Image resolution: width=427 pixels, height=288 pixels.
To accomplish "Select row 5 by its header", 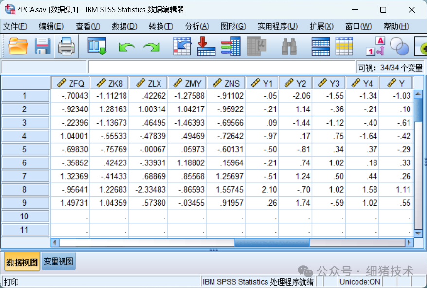I will [25, 149].
